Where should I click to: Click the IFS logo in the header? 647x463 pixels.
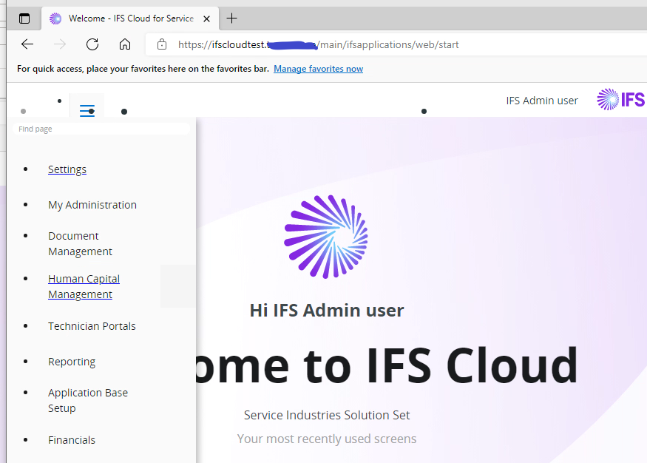pyautogui.click(x=620, y=99)
